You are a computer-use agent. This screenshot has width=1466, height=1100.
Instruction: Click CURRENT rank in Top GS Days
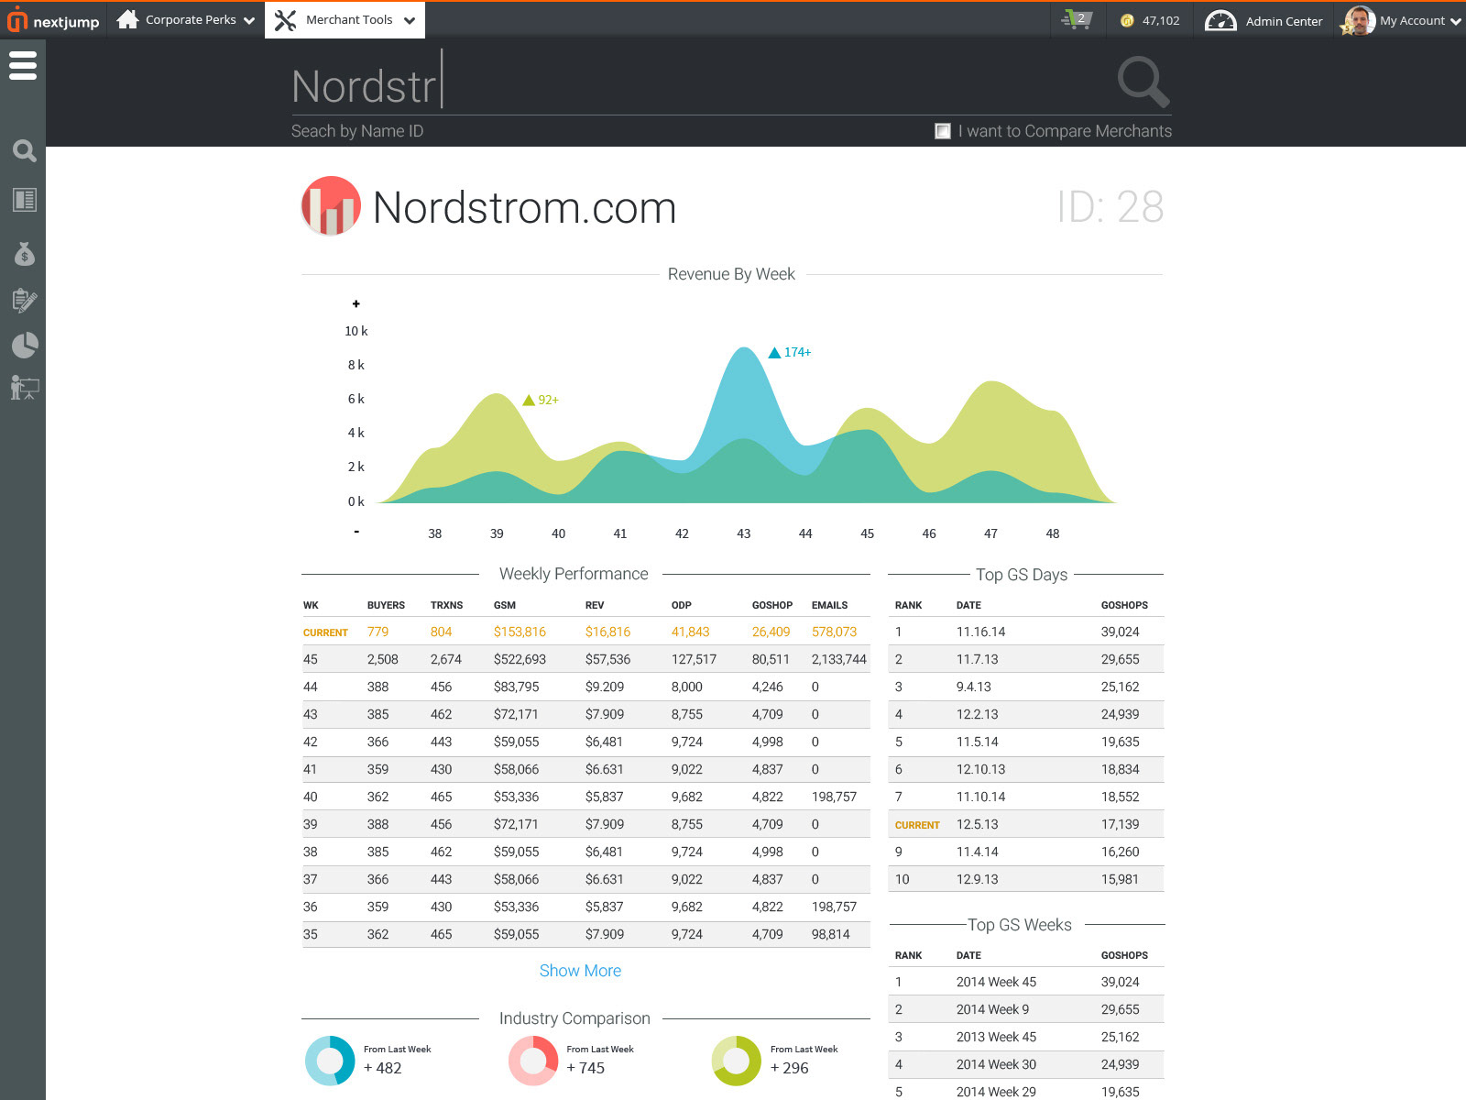click(917, 825)
